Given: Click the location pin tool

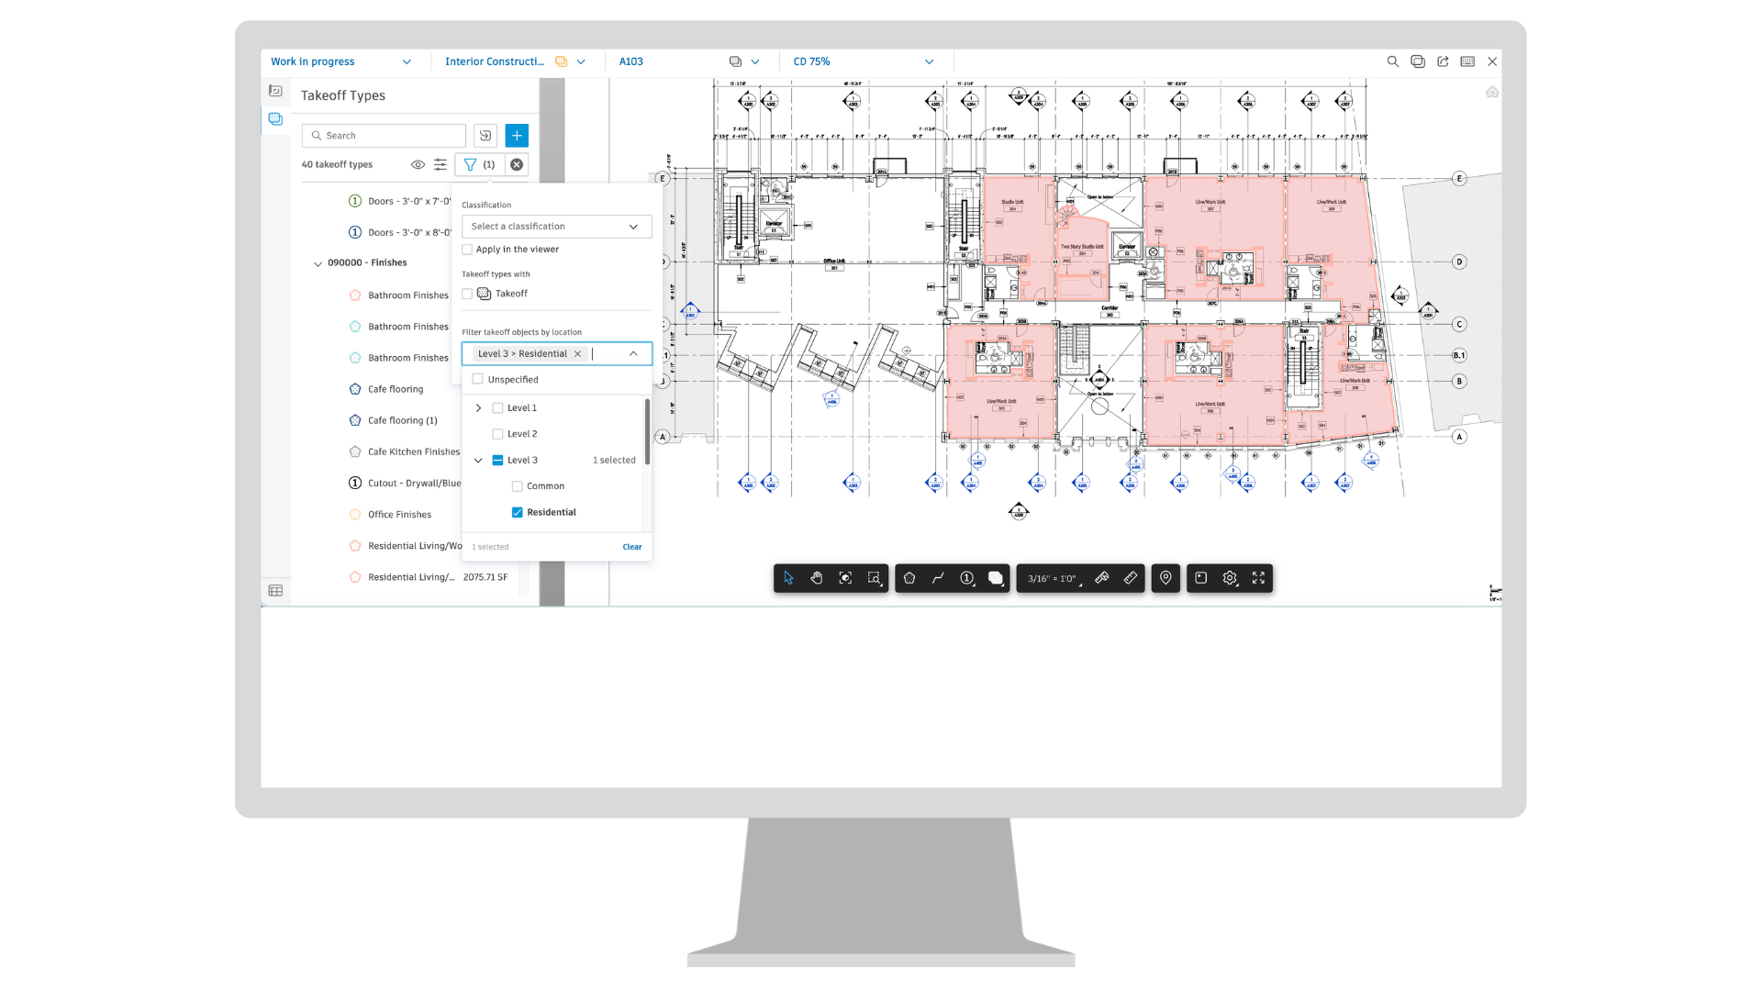Looking at the screenshot, I should click(x=1165, y=578).
